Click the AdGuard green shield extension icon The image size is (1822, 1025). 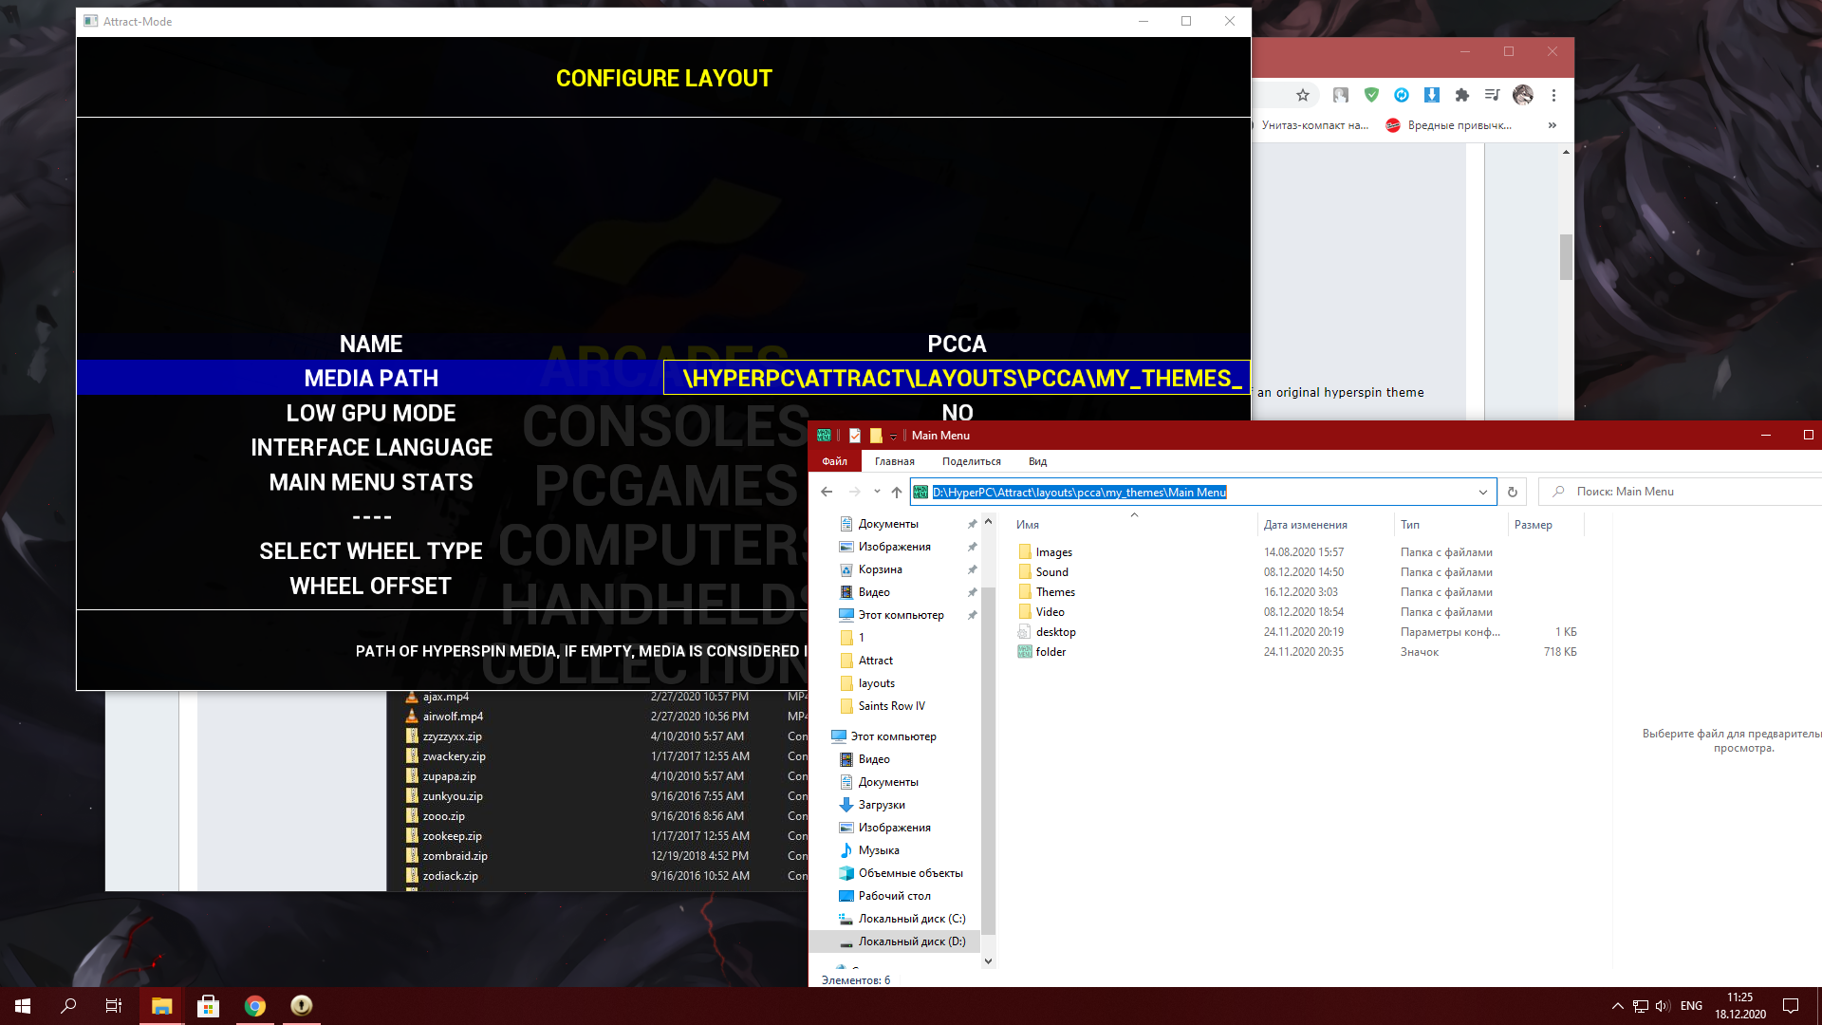[x=1371, y=95]
